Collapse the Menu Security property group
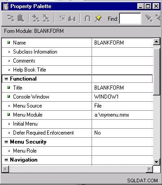 coord(6,142)
